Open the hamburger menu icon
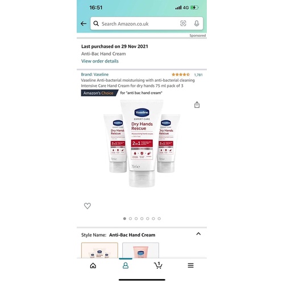Screen dimensions: 283x283 coord(191,265)
